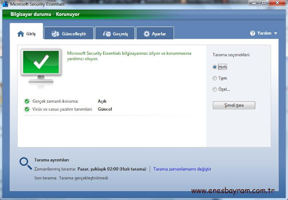Minimize the Security Essentials window
Viewport: 288px width, 200px height.
coord(254,3)
